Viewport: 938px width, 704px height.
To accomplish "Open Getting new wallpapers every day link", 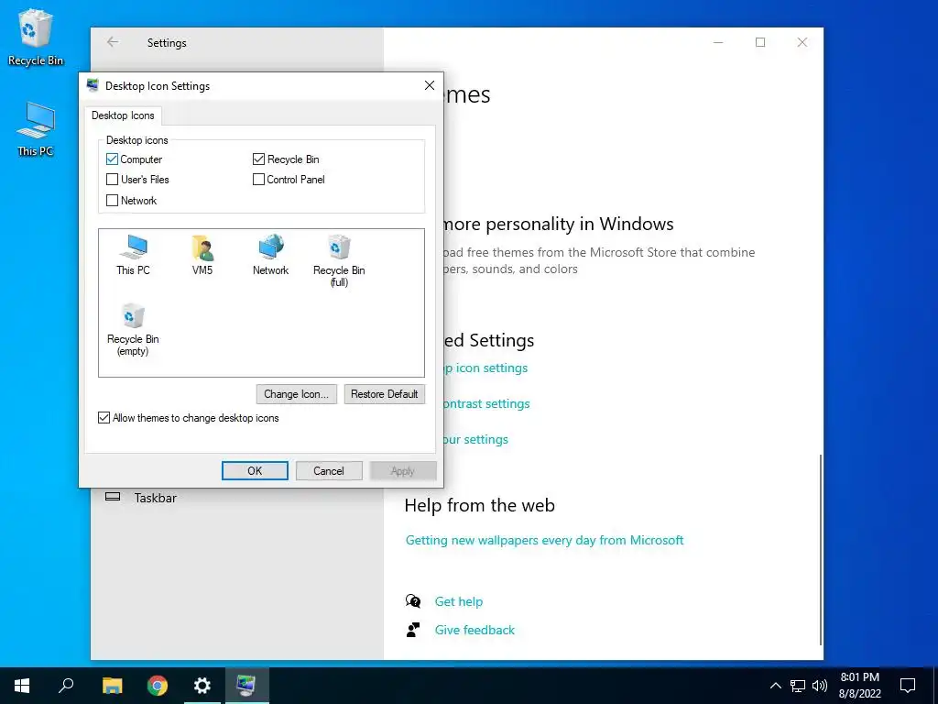I will point(544,540).
